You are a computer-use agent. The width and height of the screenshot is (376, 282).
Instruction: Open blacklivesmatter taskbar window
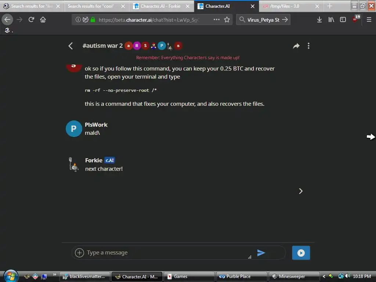85,276
